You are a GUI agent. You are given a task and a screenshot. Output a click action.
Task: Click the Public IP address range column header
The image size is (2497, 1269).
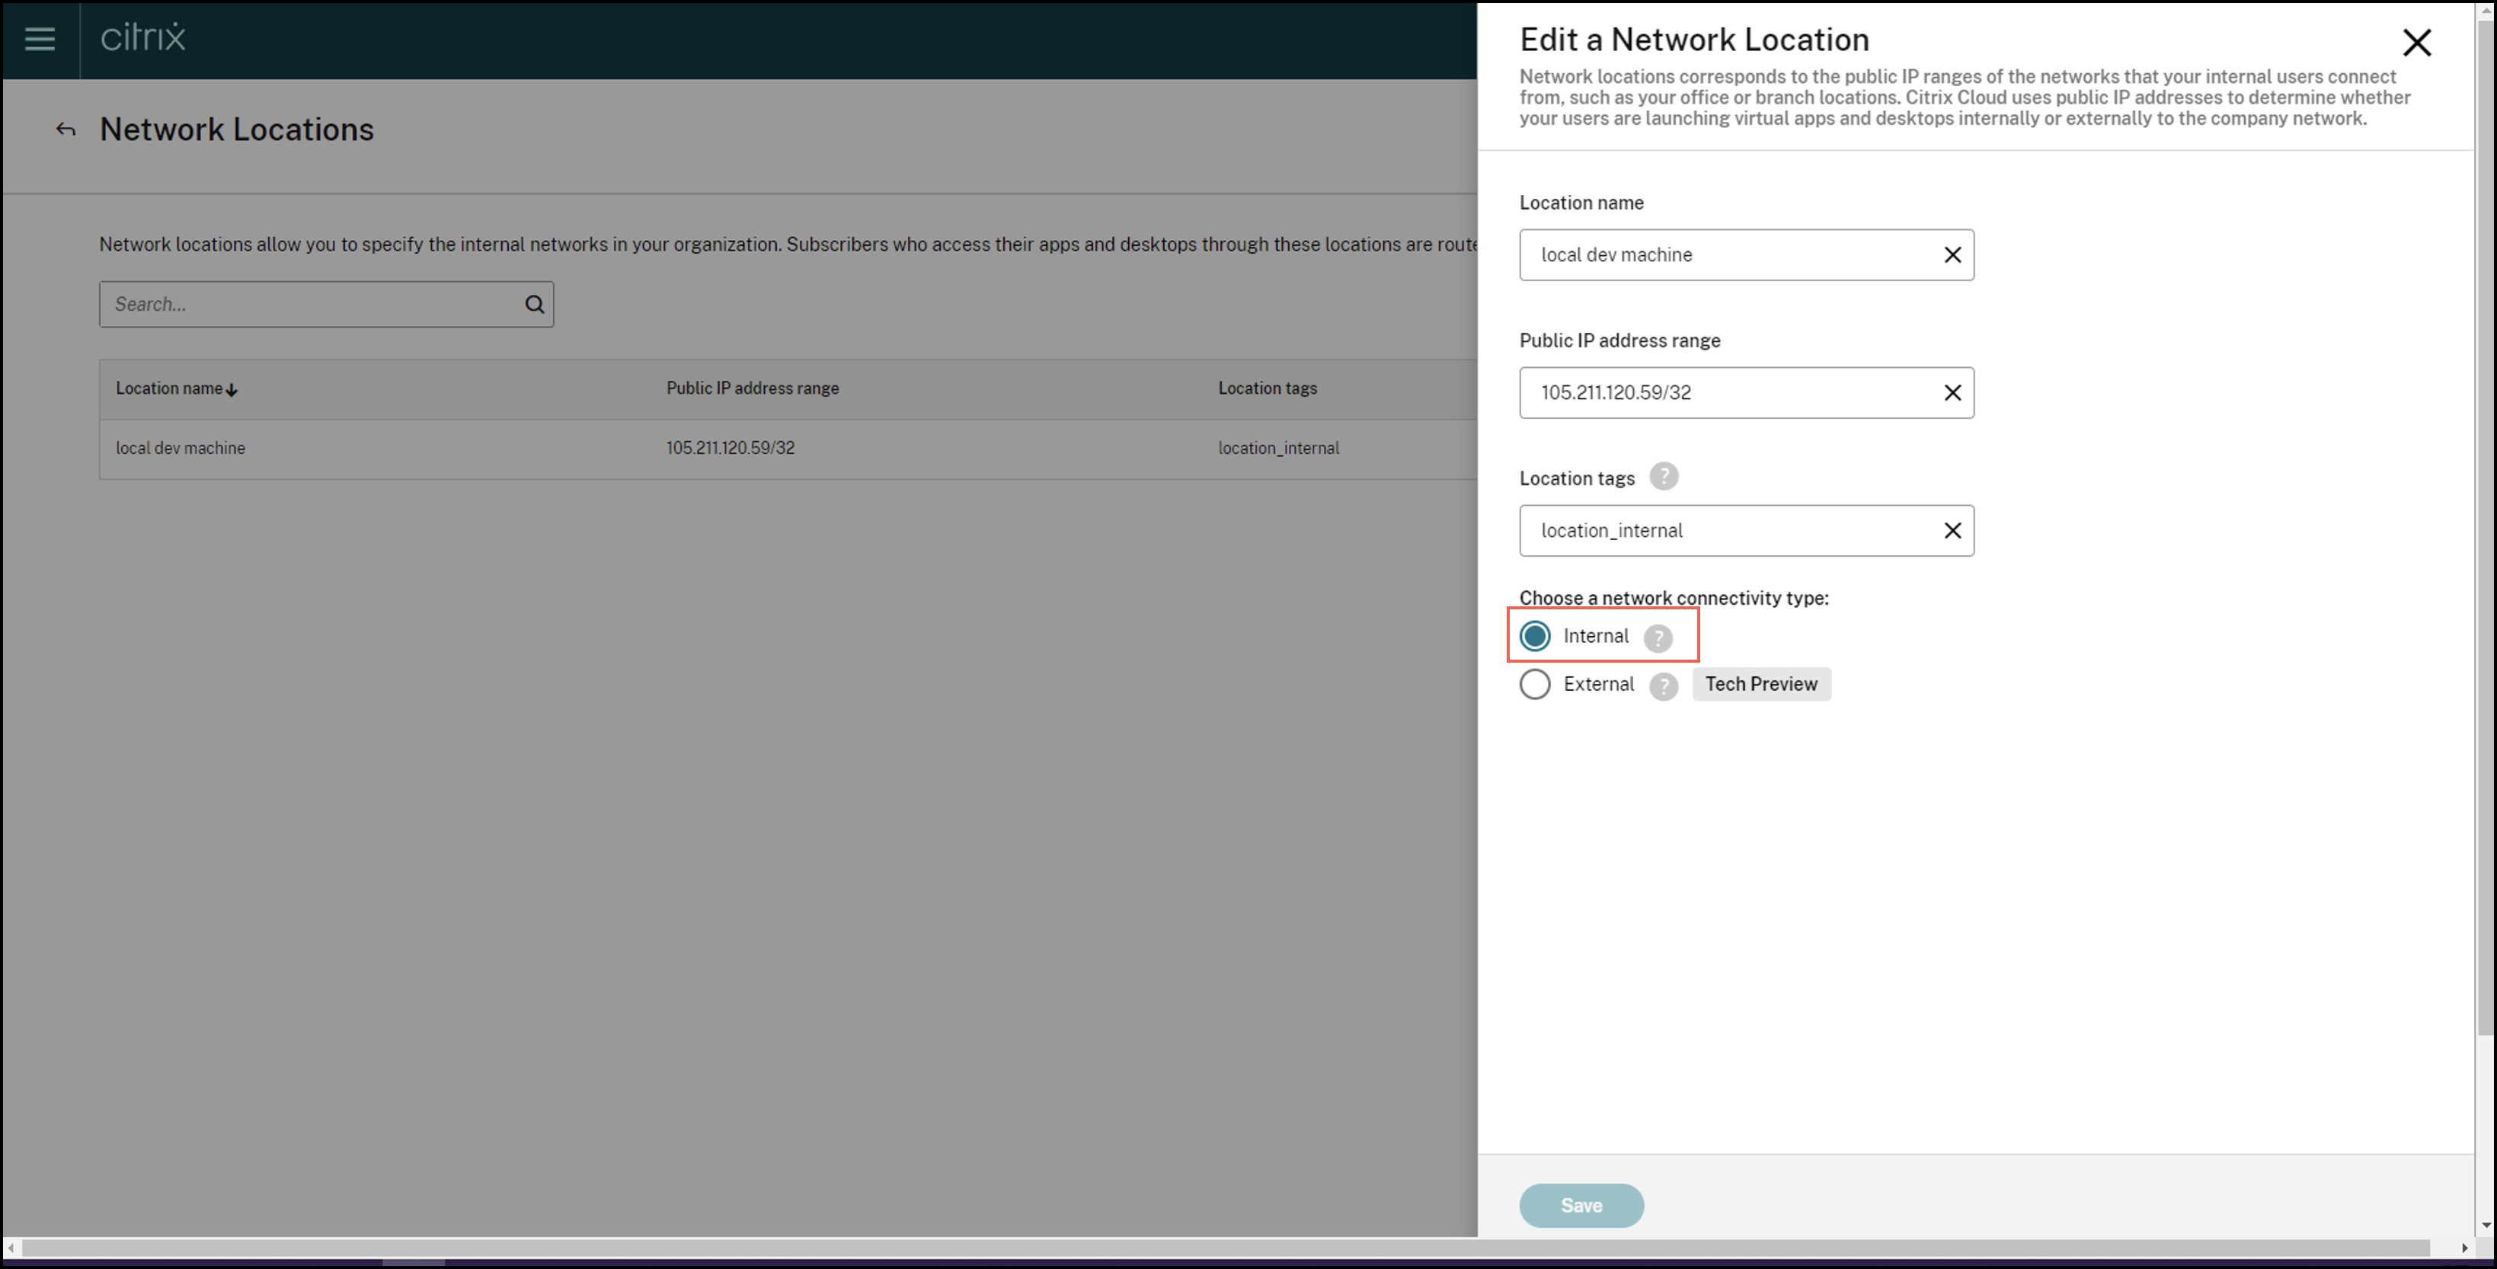pos(752,388)
